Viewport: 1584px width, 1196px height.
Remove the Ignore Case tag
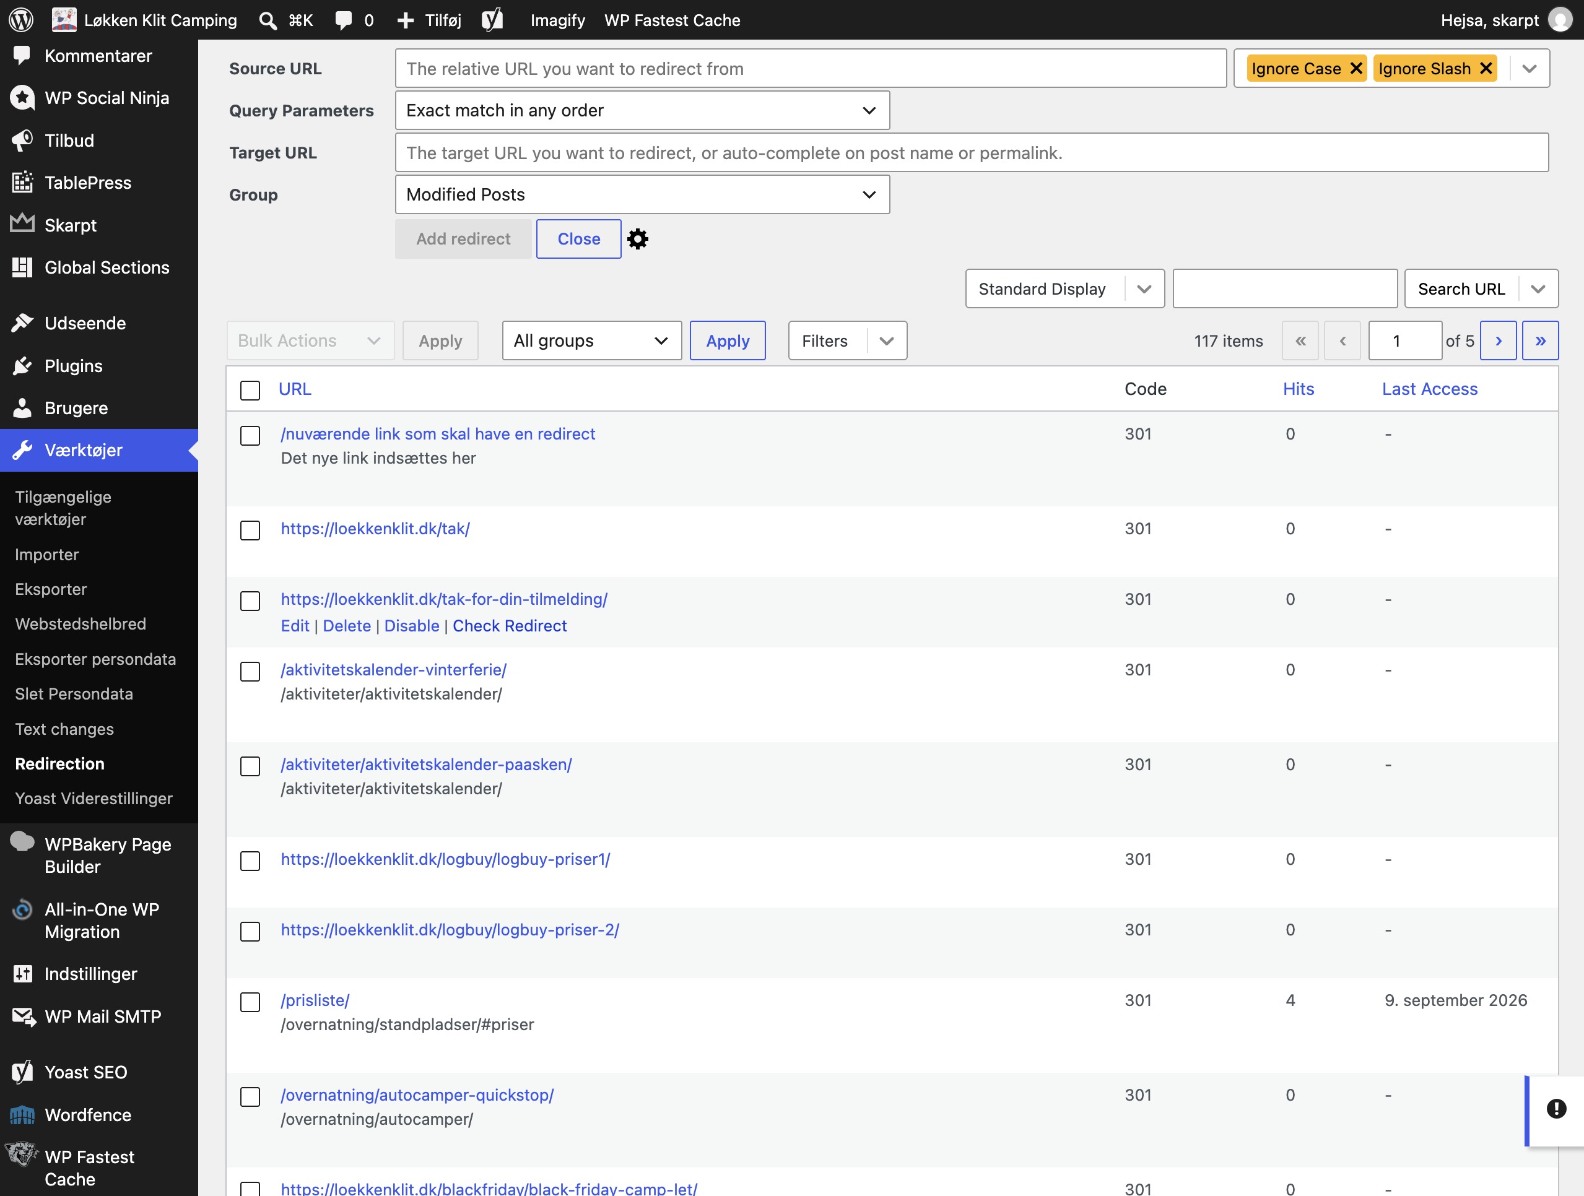(1356, 69)
